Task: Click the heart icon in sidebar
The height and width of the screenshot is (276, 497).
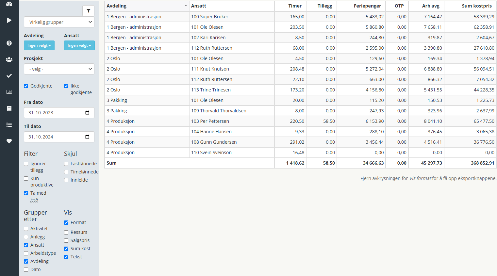Action: click(9, 141)
